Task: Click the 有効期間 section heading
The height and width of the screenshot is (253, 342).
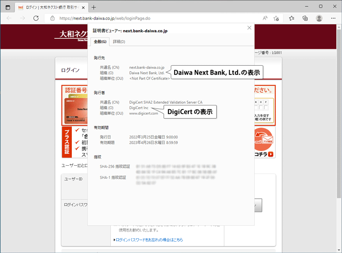Action: click(x=101, y=127)
